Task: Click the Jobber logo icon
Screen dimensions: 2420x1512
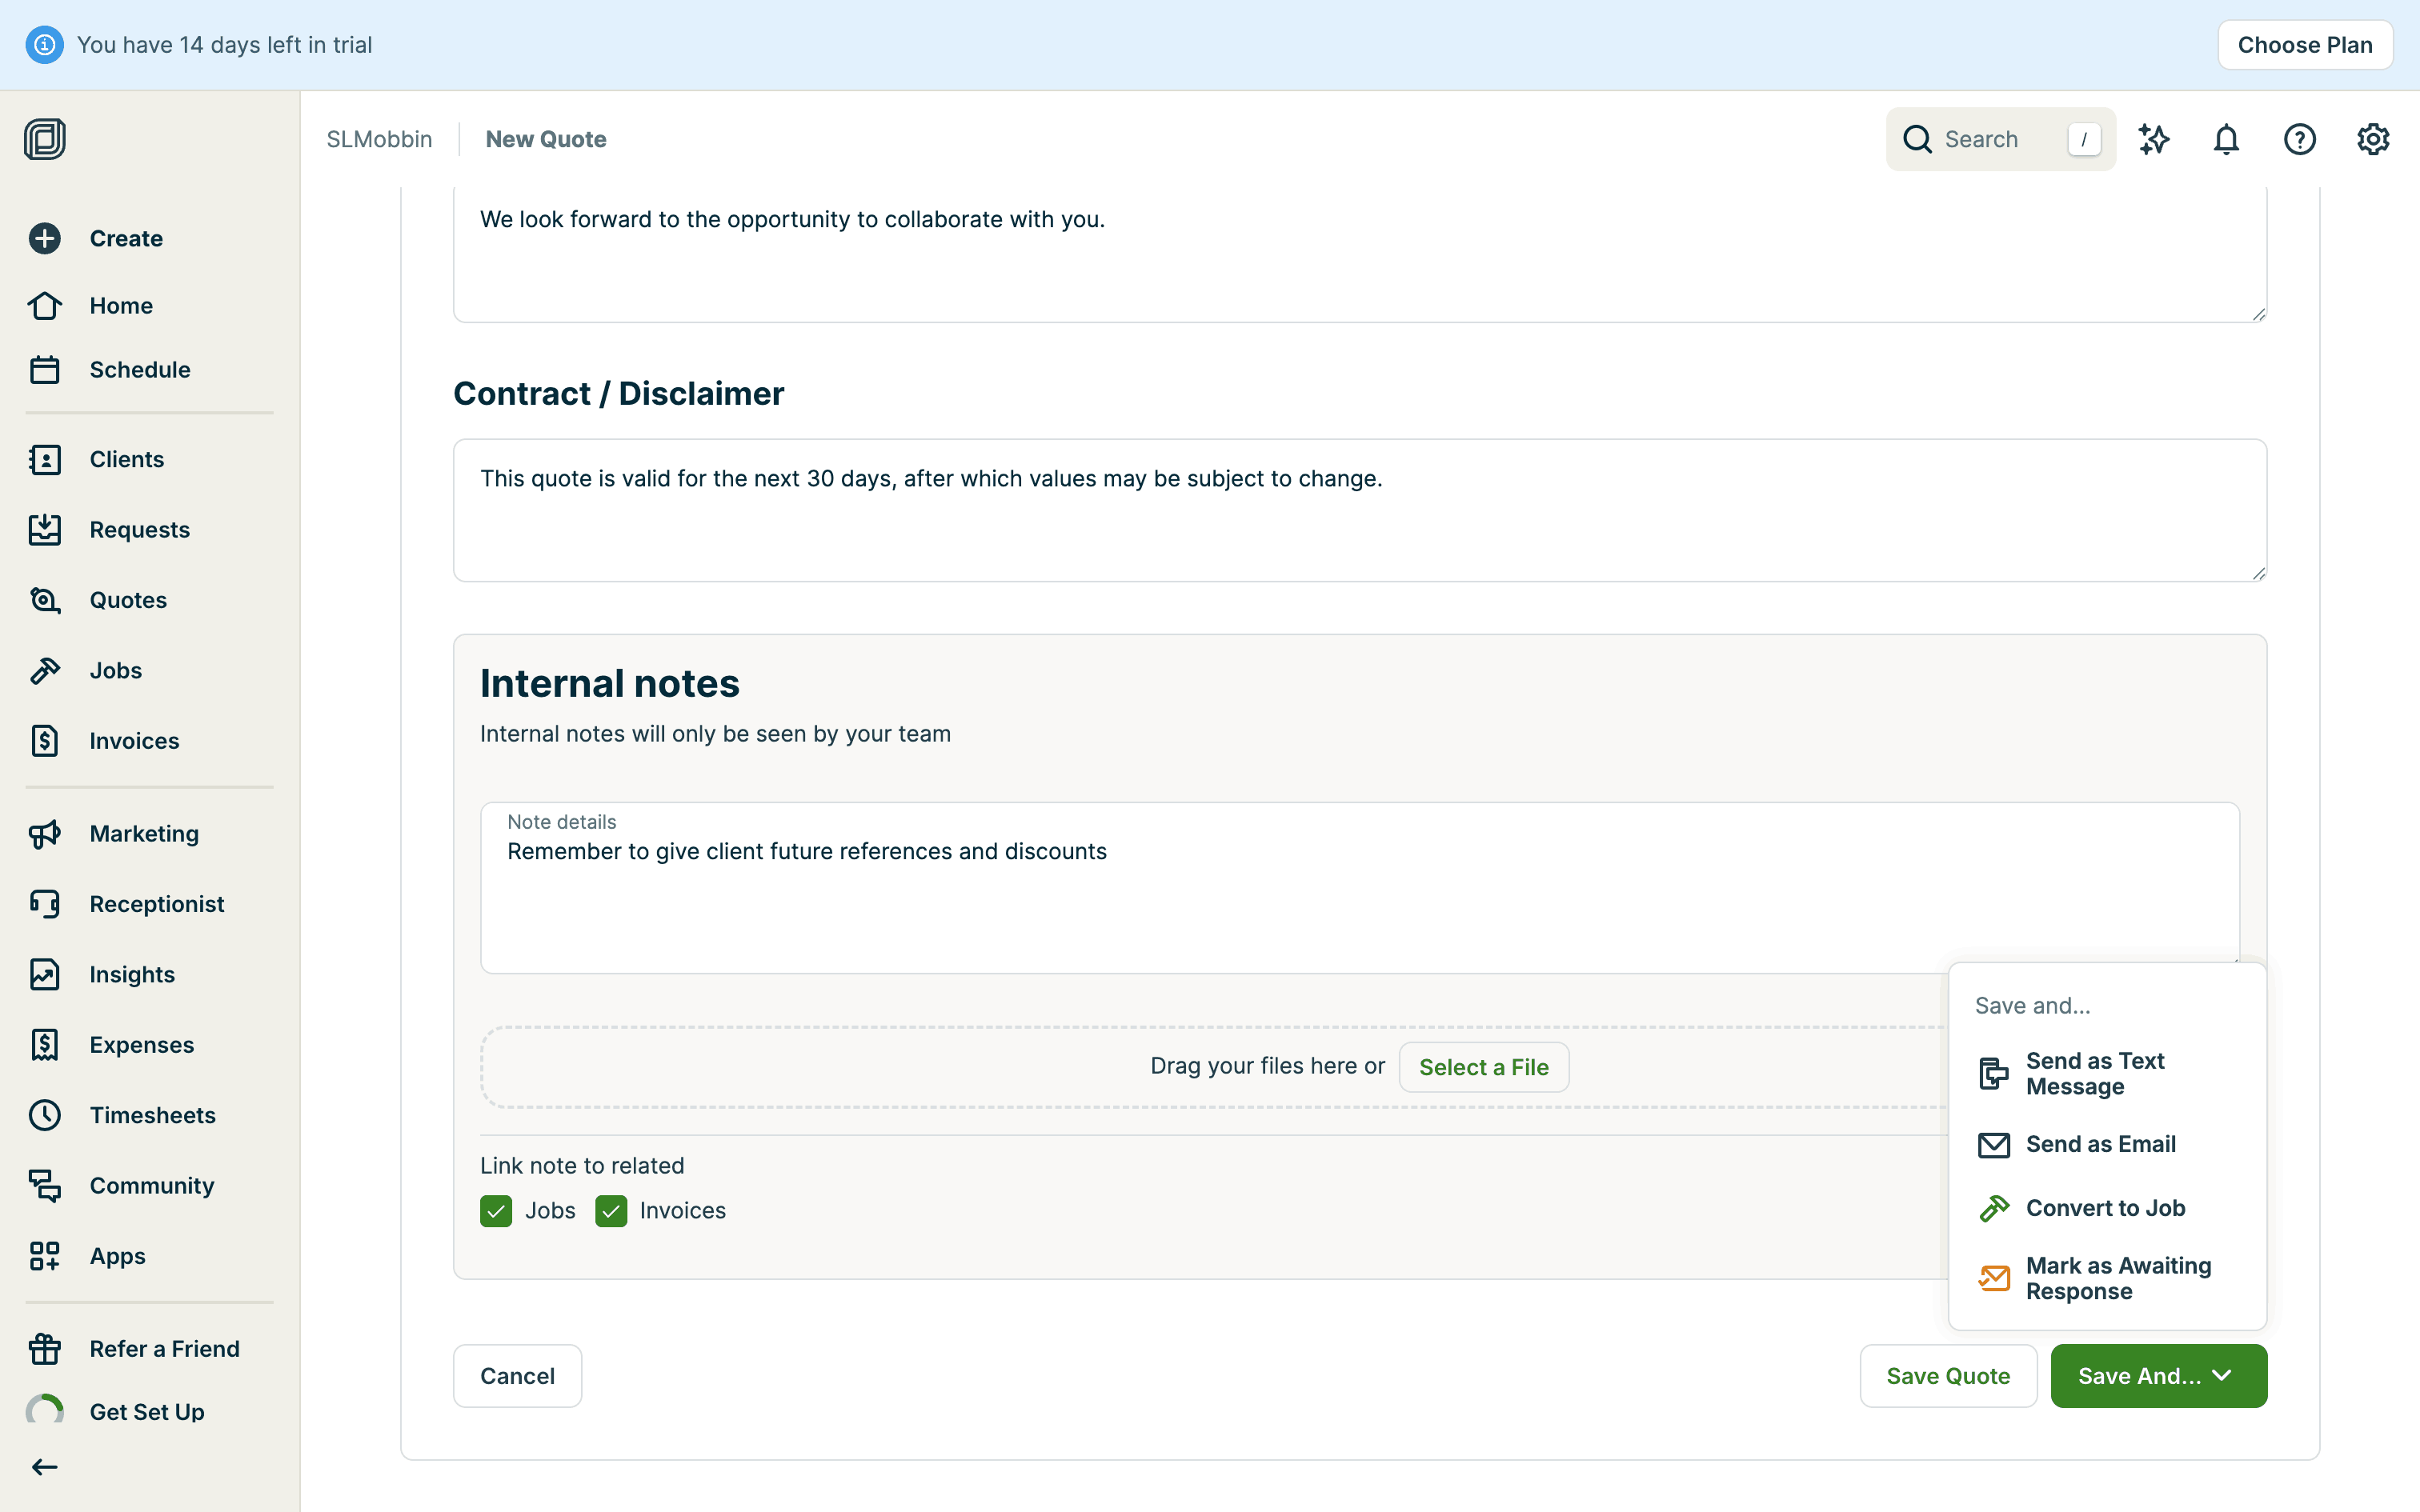Action: 45,139
